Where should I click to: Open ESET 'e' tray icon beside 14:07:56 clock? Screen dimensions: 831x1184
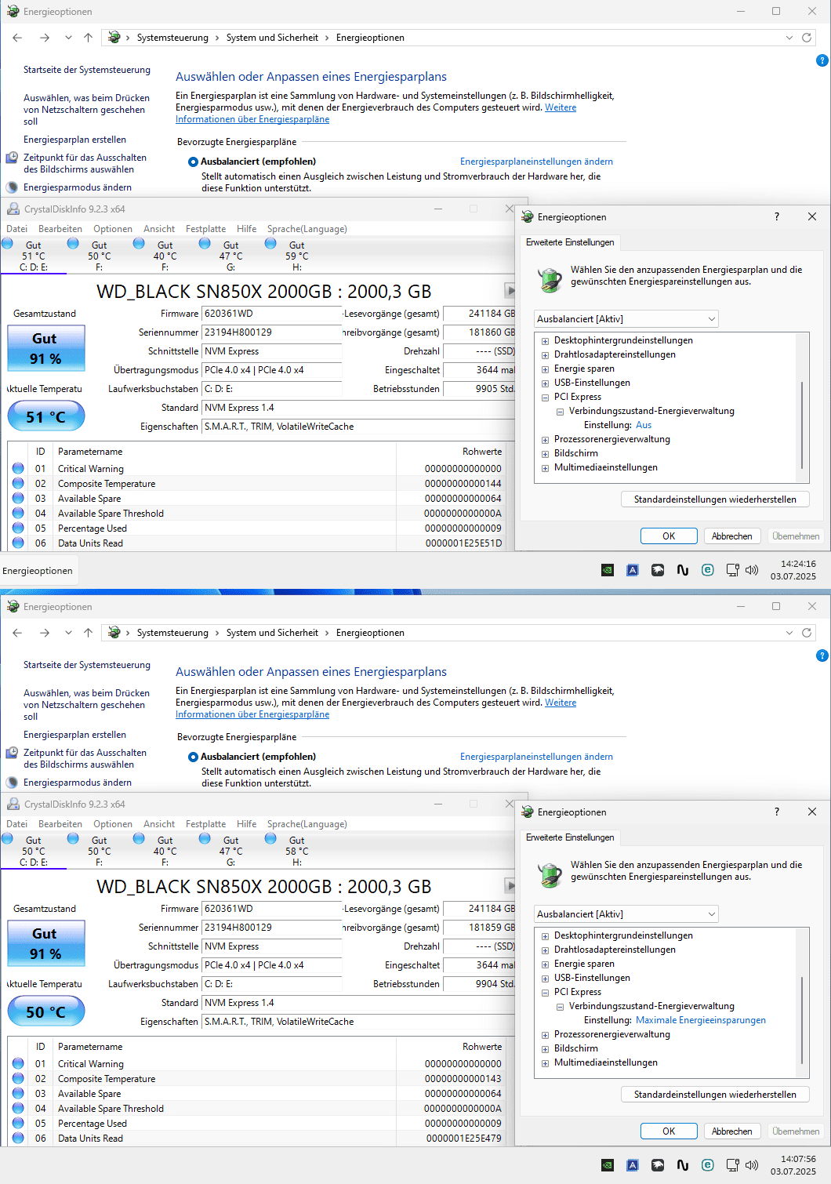[708, 1165]
